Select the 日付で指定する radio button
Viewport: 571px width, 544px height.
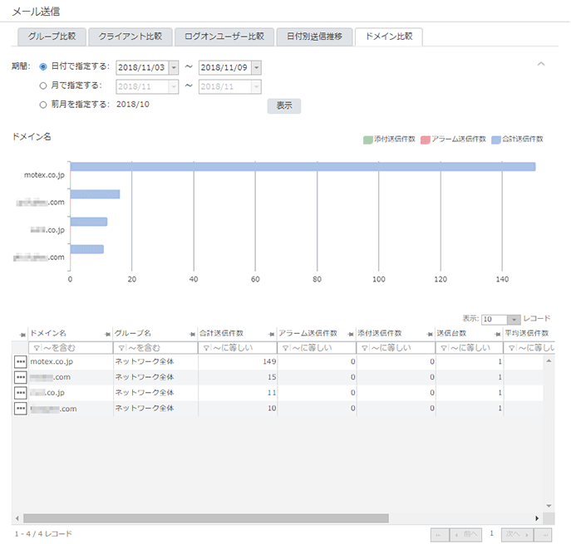click(43, 66)
